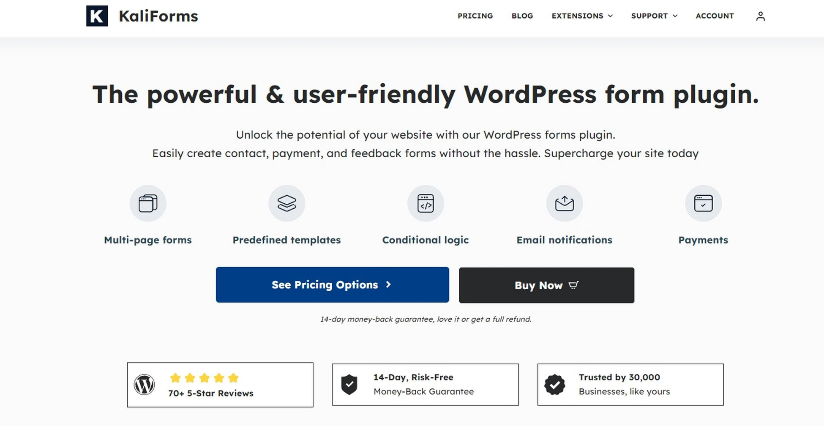Image resolution: width=824 pixels, height=426 pixels.
Task: Open the user account profile icon
Action: tap(760, 16)
